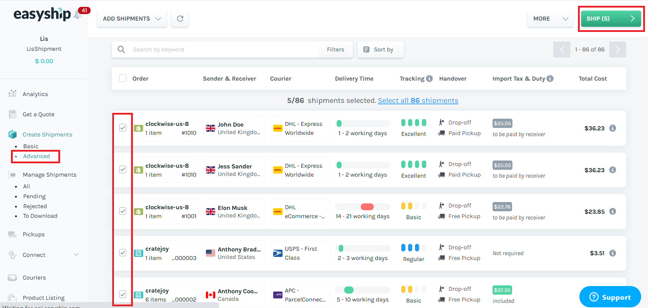Open the Add Shipments dropdown
This screenshot has width=648, height=308.
click(x=132, y=19)
